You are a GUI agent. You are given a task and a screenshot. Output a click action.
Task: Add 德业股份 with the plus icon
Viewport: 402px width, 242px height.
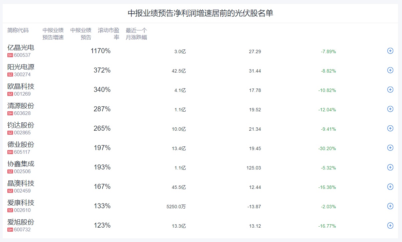390,148
